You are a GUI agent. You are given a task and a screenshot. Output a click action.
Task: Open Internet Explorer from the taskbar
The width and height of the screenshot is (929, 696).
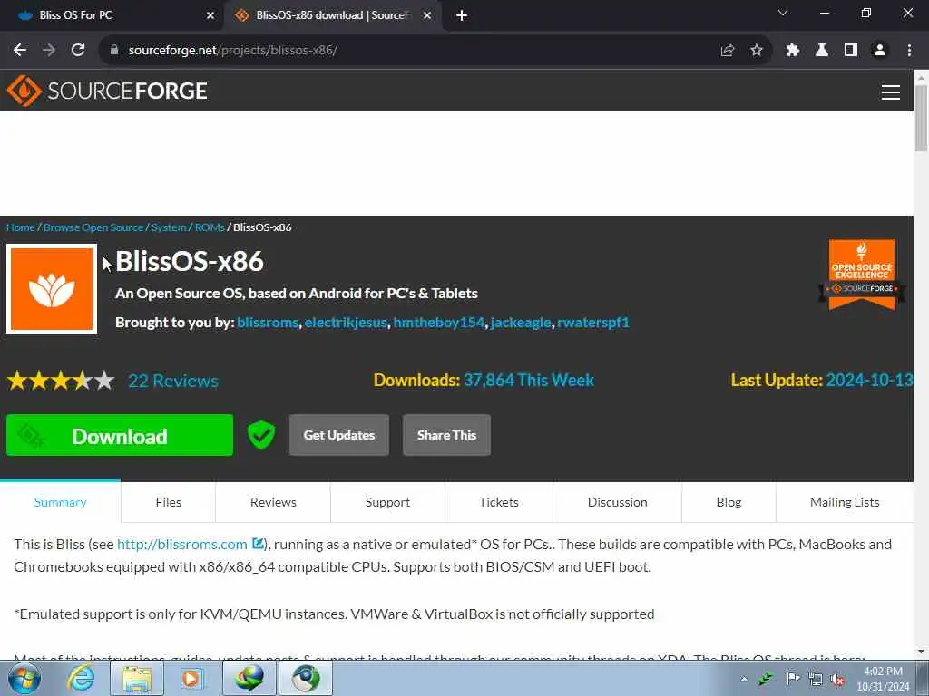[x=81, y=678]
